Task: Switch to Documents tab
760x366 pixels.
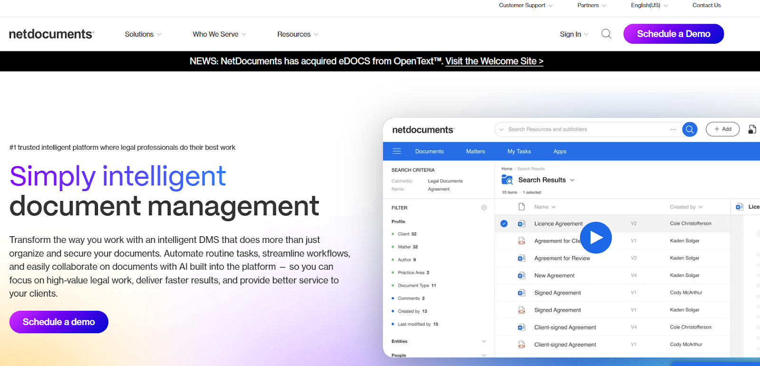Action: coord(429,151)
